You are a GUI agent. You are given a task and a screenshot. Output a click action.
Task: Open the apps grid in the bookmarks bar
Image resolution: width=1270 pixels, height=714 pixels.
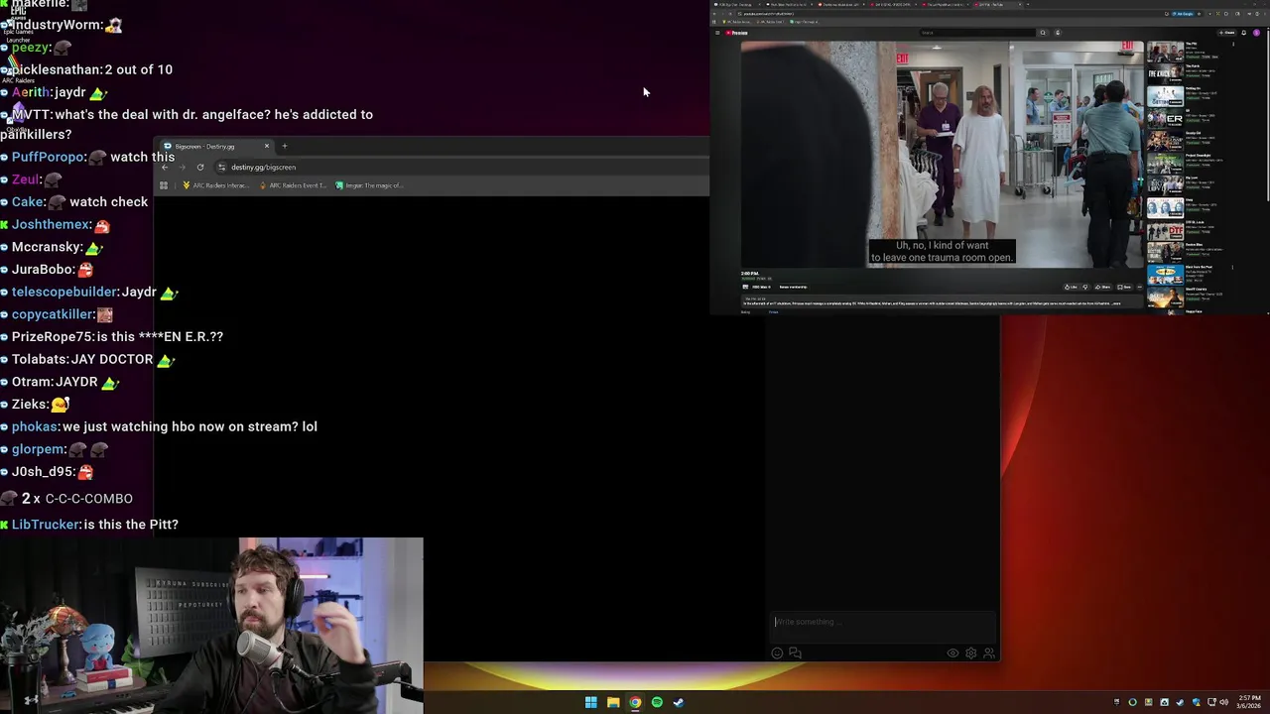tap(164, 185)
